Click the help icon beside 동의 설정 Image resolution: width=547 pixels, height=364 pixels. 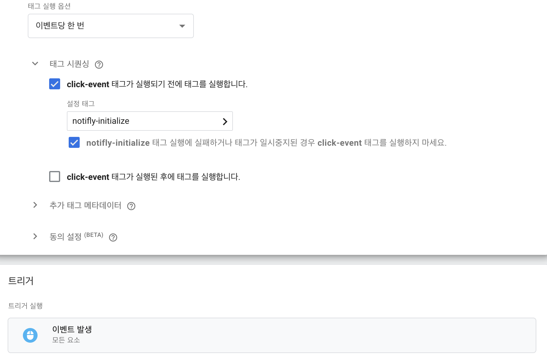point(113,238)
